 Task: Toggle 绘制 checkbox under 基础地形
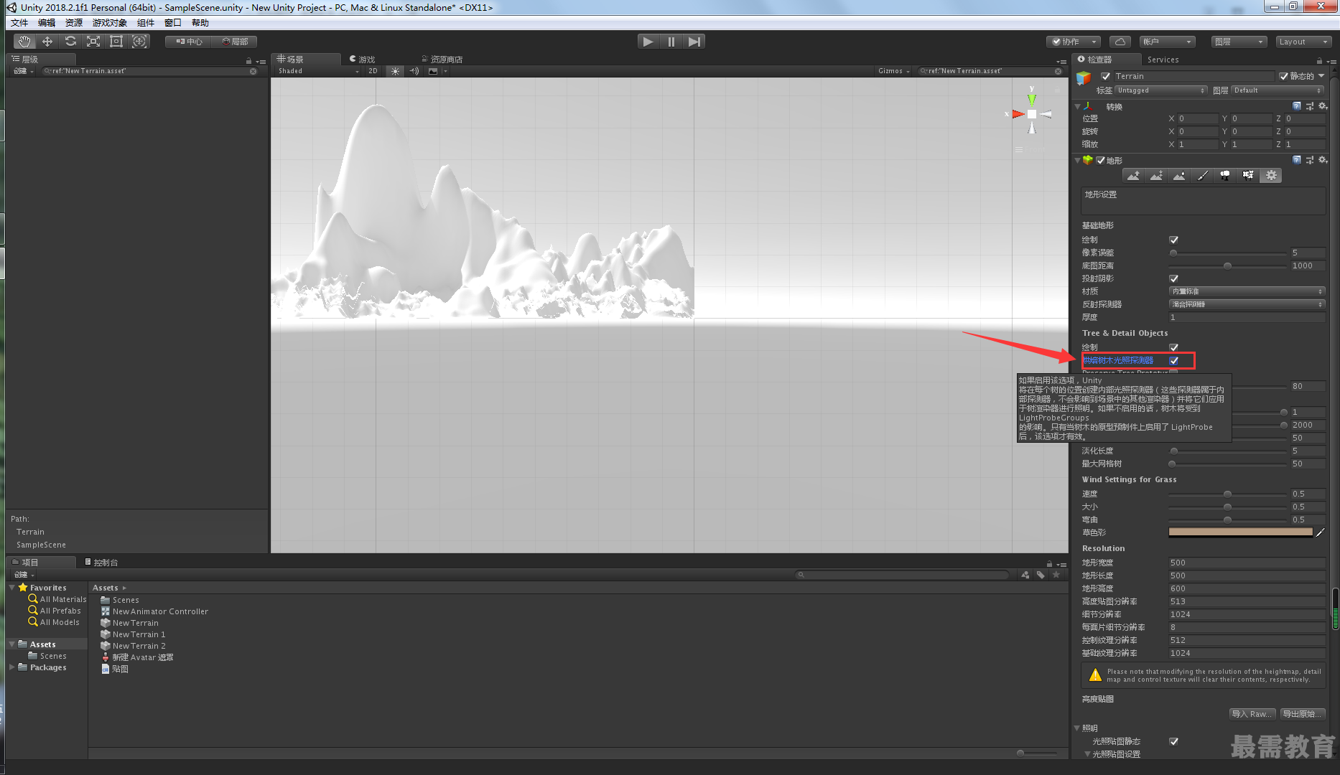[1174, 240]
